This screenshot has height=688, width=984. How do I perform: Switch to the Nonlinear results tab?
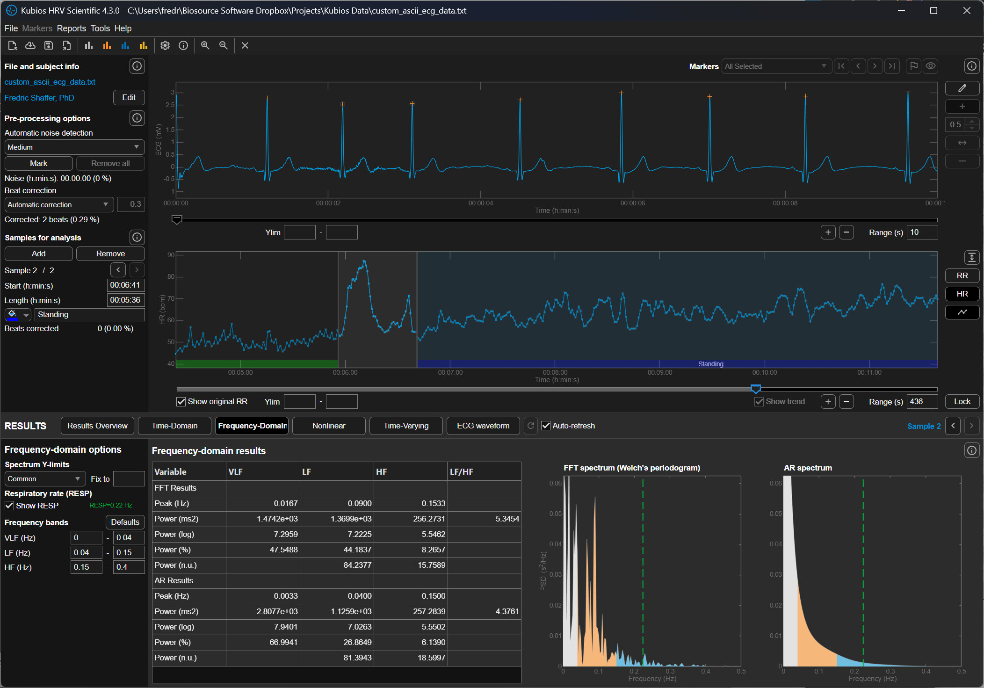pyautogui.click(x=328, y=426)
